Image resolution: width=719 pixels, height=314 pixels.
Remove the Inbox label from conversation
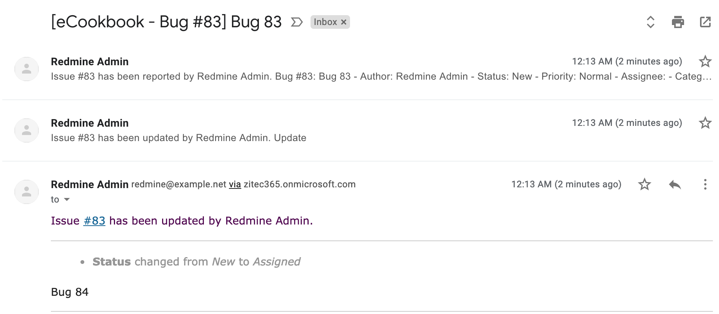[x=344, y=22]
